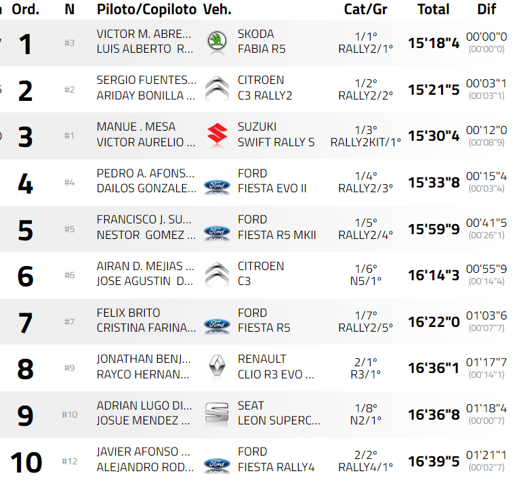
Task: Click the Skoda logo in row 1
Action: click(217, 42)
